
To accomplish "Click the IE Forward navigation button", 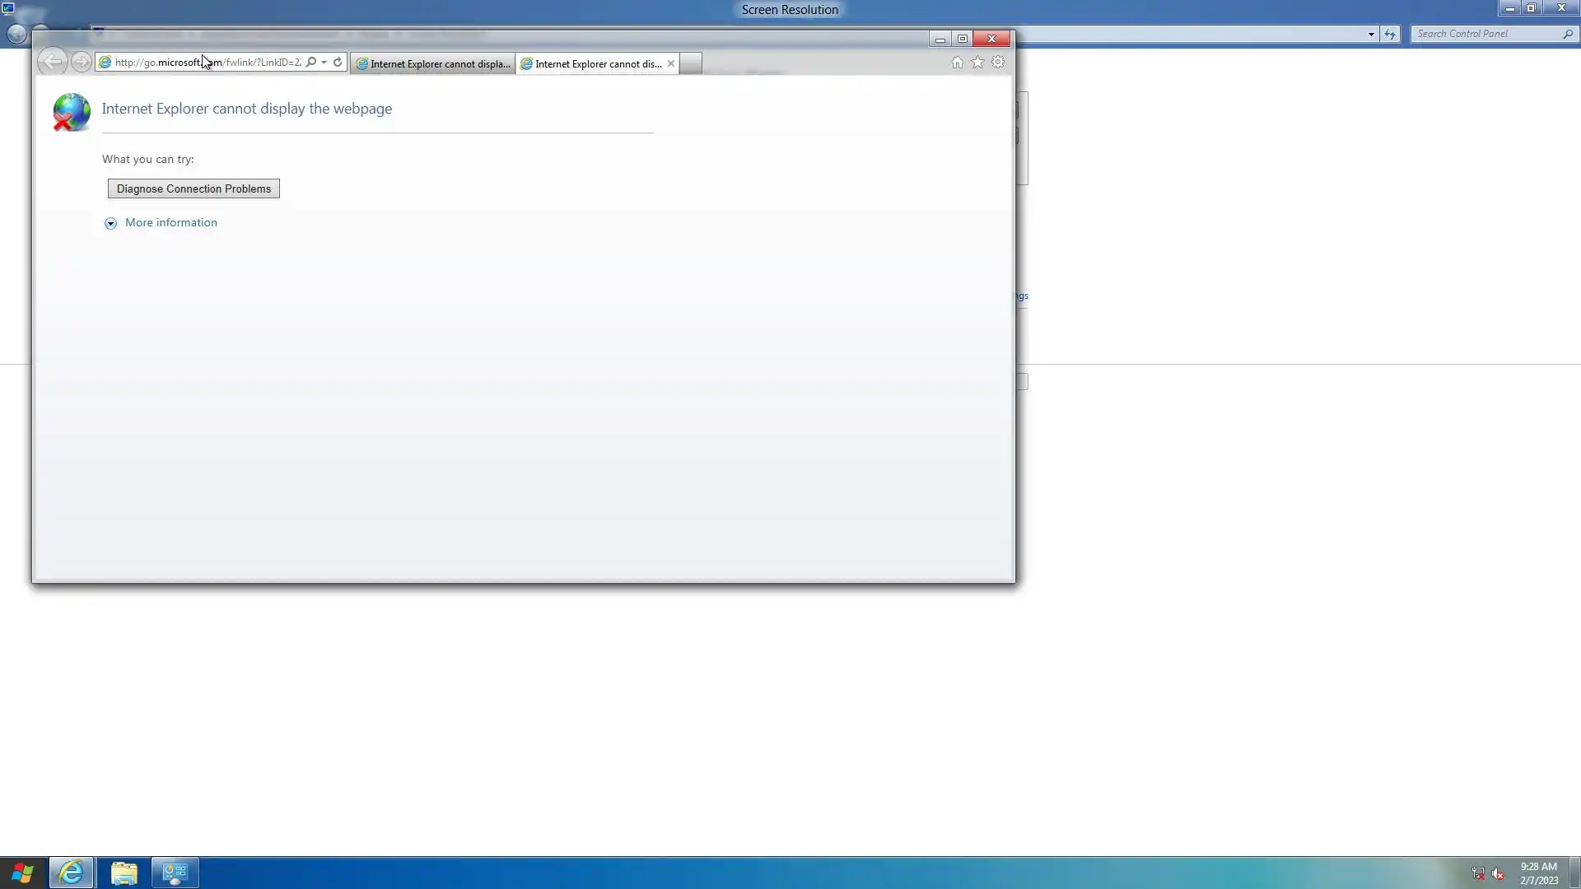I will point(81,62).
